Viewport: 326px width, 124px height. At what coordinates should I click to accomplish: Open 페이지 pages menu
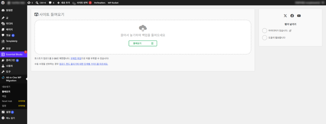coord(14,29)
